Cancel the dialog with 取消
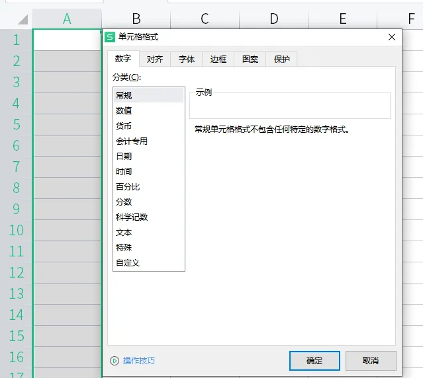The height and width of the screenshot is (378, 423). click(x=371, y=361)
